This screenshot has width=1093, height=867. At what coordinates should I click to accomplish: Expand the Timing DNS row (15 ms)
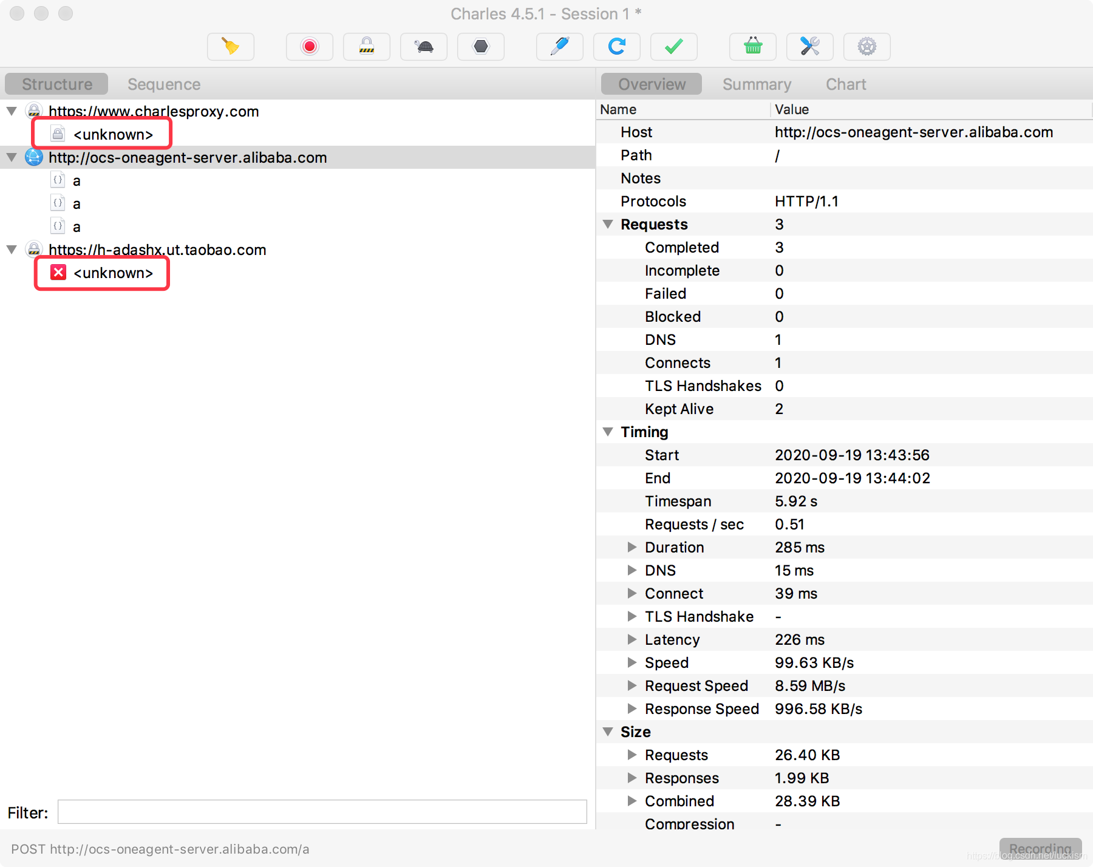tap(632, 570)
